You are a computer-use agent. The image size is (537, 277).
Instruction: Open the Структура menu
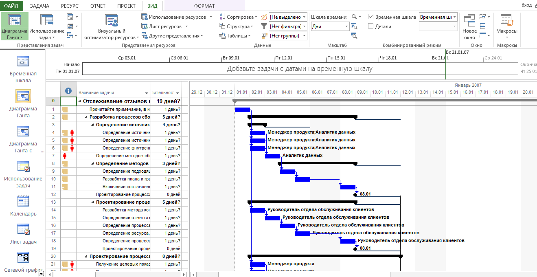pyautogui.click(x=236, y=26)
